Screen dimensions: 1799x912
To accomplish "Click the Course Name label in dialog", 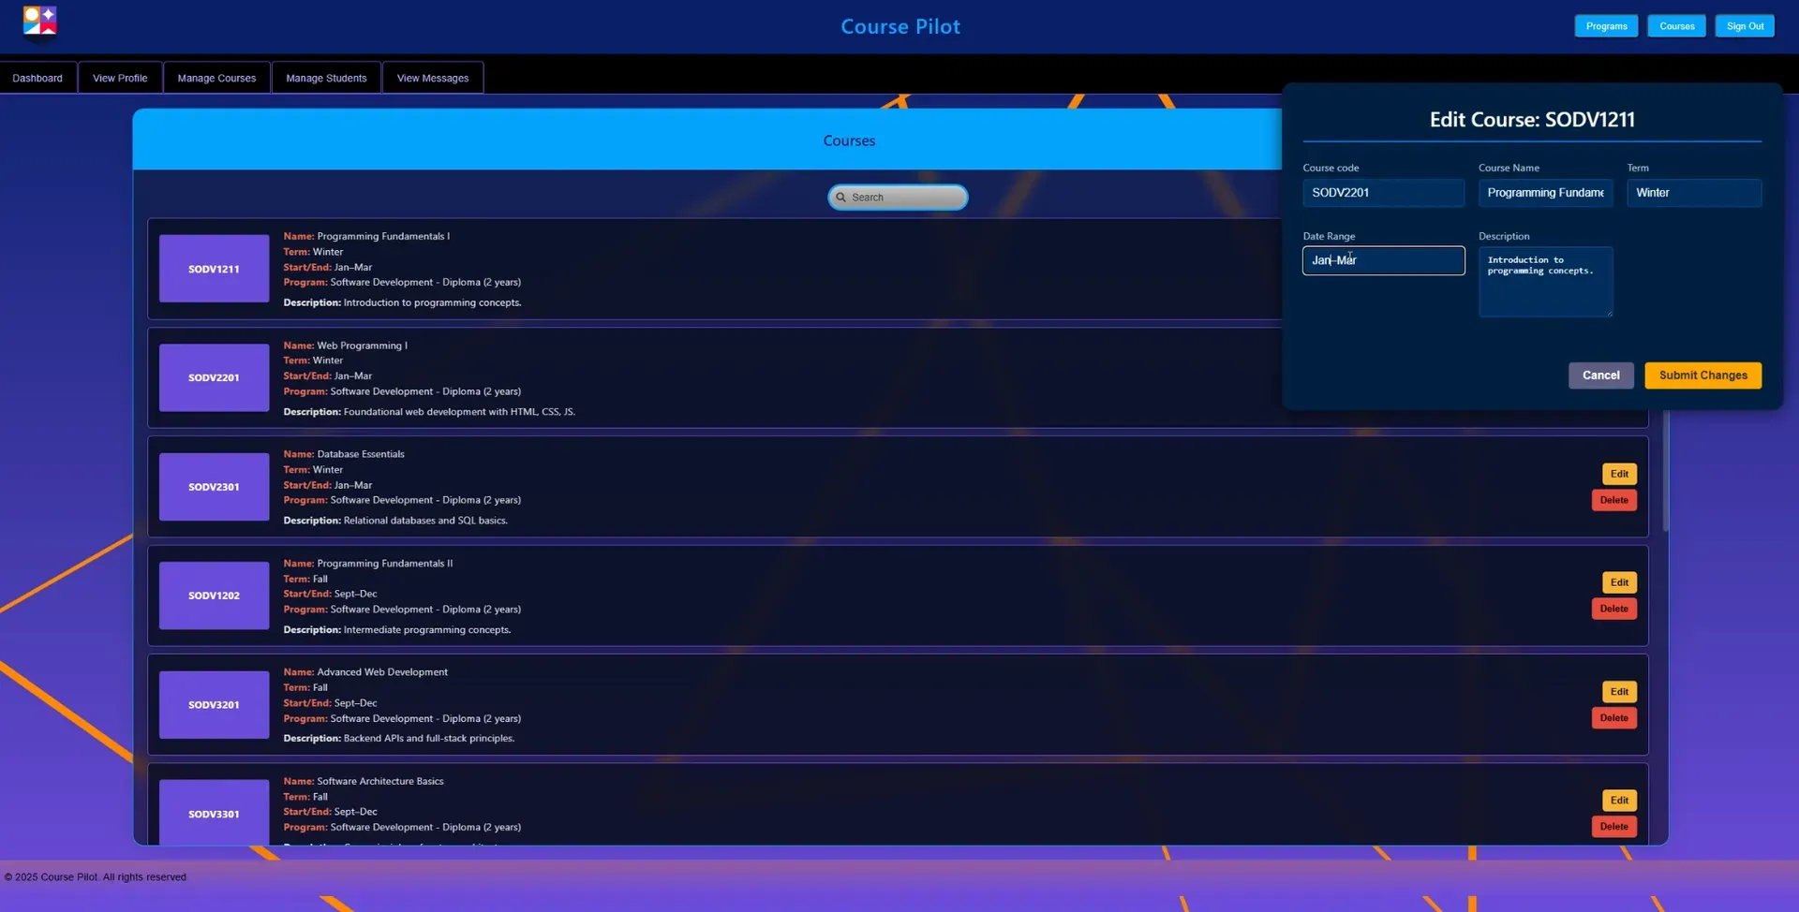I will pos(1509,168).
